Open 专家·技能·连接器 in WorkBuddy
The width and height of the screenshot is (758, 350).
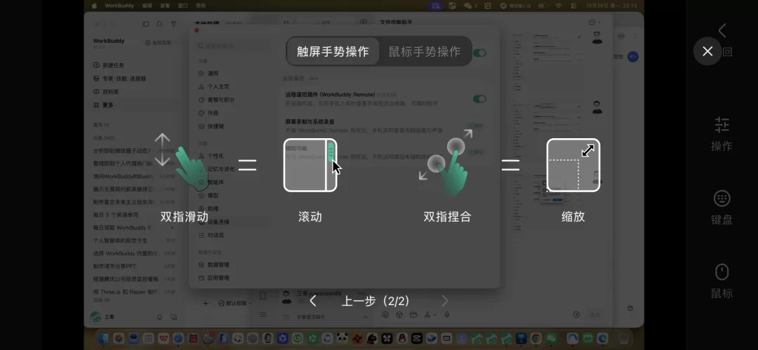tap(119, 79)
